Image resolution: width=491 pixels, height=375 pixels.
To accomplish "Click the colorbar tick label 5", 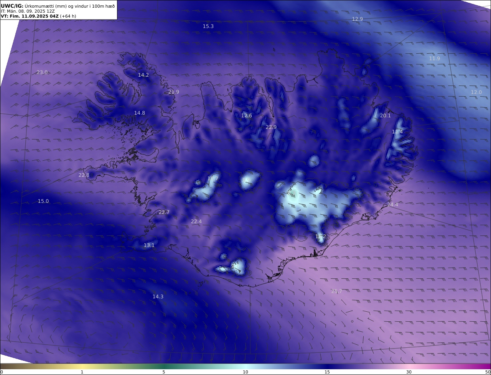I will [x=164, y=372].
